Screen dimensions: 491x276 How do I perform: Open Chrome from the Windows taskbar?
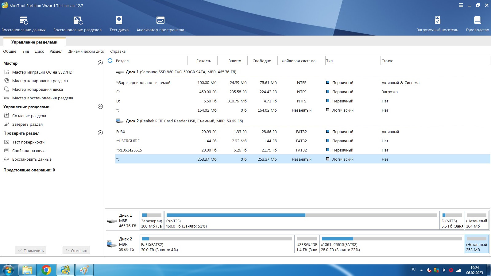(46, 270)
